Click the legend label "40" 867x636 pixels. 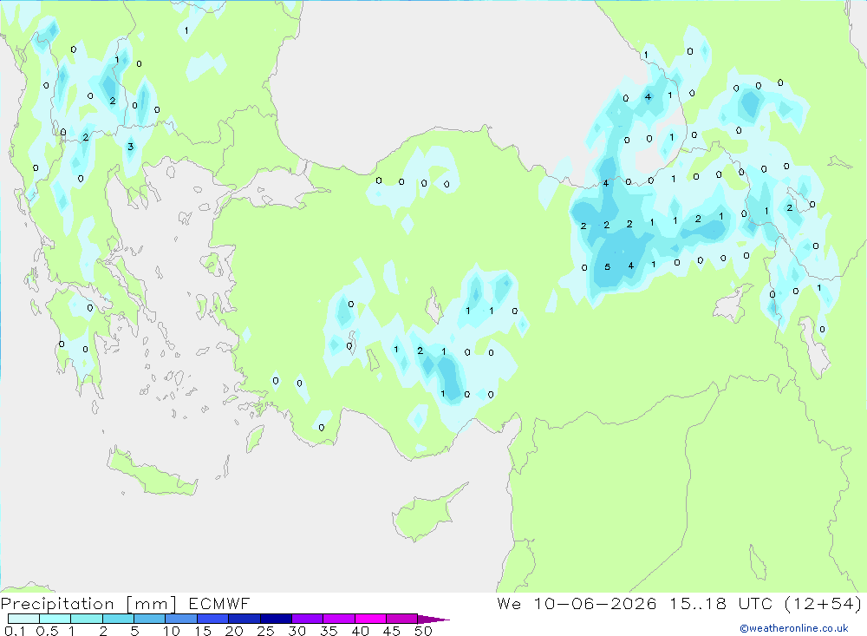coord(361,631)
